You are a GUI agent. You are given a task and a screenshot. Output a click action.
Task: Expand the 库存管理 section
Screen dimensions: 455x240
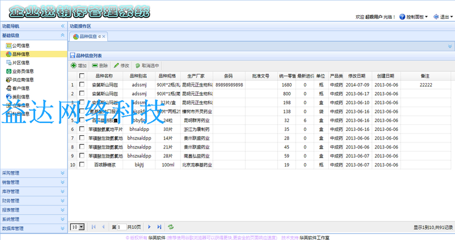point(33,192)
